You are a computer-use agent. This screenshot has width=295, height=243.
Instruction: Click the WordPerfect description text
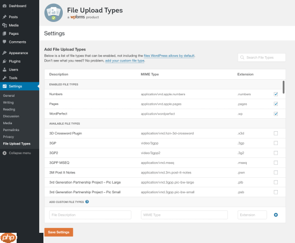tap(58, 113)
